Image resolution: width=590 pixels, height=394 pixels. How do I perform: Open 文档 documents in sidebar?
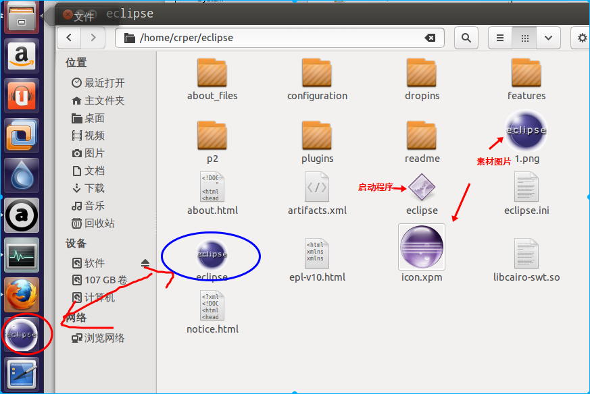coord(89,171)
